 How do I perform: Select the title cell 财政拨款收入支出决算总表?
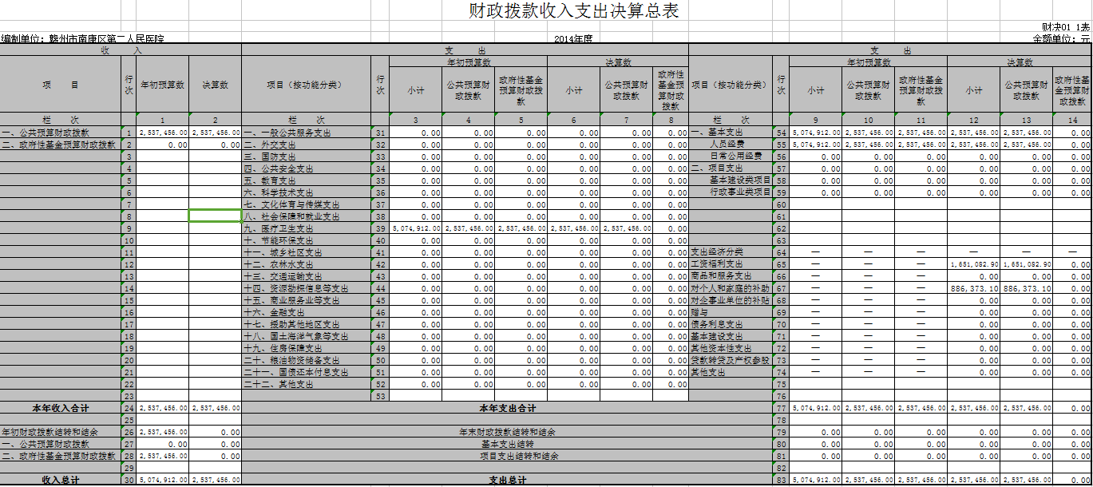(x=575, y=11)
